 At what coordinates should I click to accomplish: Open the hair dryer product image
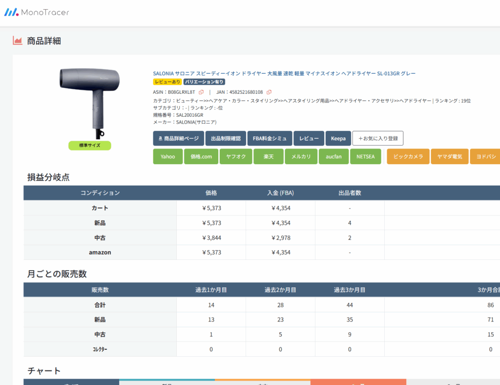tap(90, 103)
